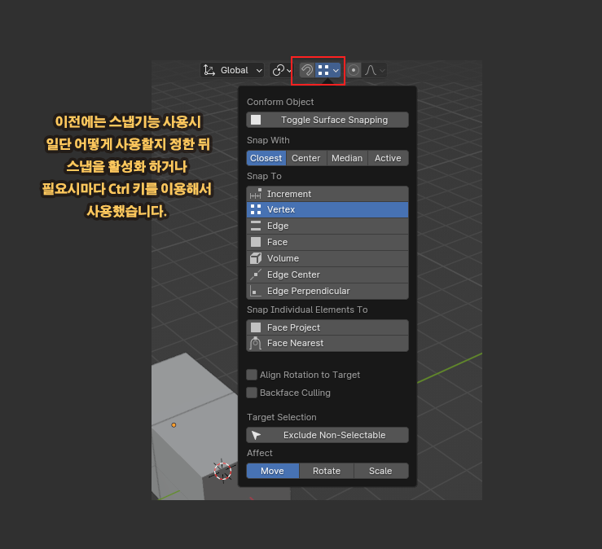Viewport: 602px width, 549px height.
Task: Choose Increment snap target
Action: click(327, 194)
